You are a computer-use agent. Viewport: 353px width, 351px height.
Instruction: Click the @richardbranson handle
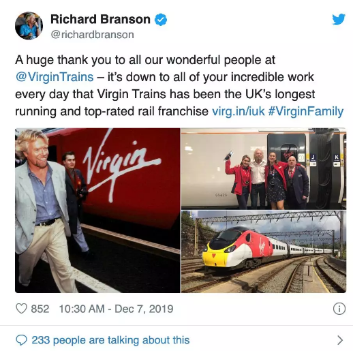[x=92, y=35]
